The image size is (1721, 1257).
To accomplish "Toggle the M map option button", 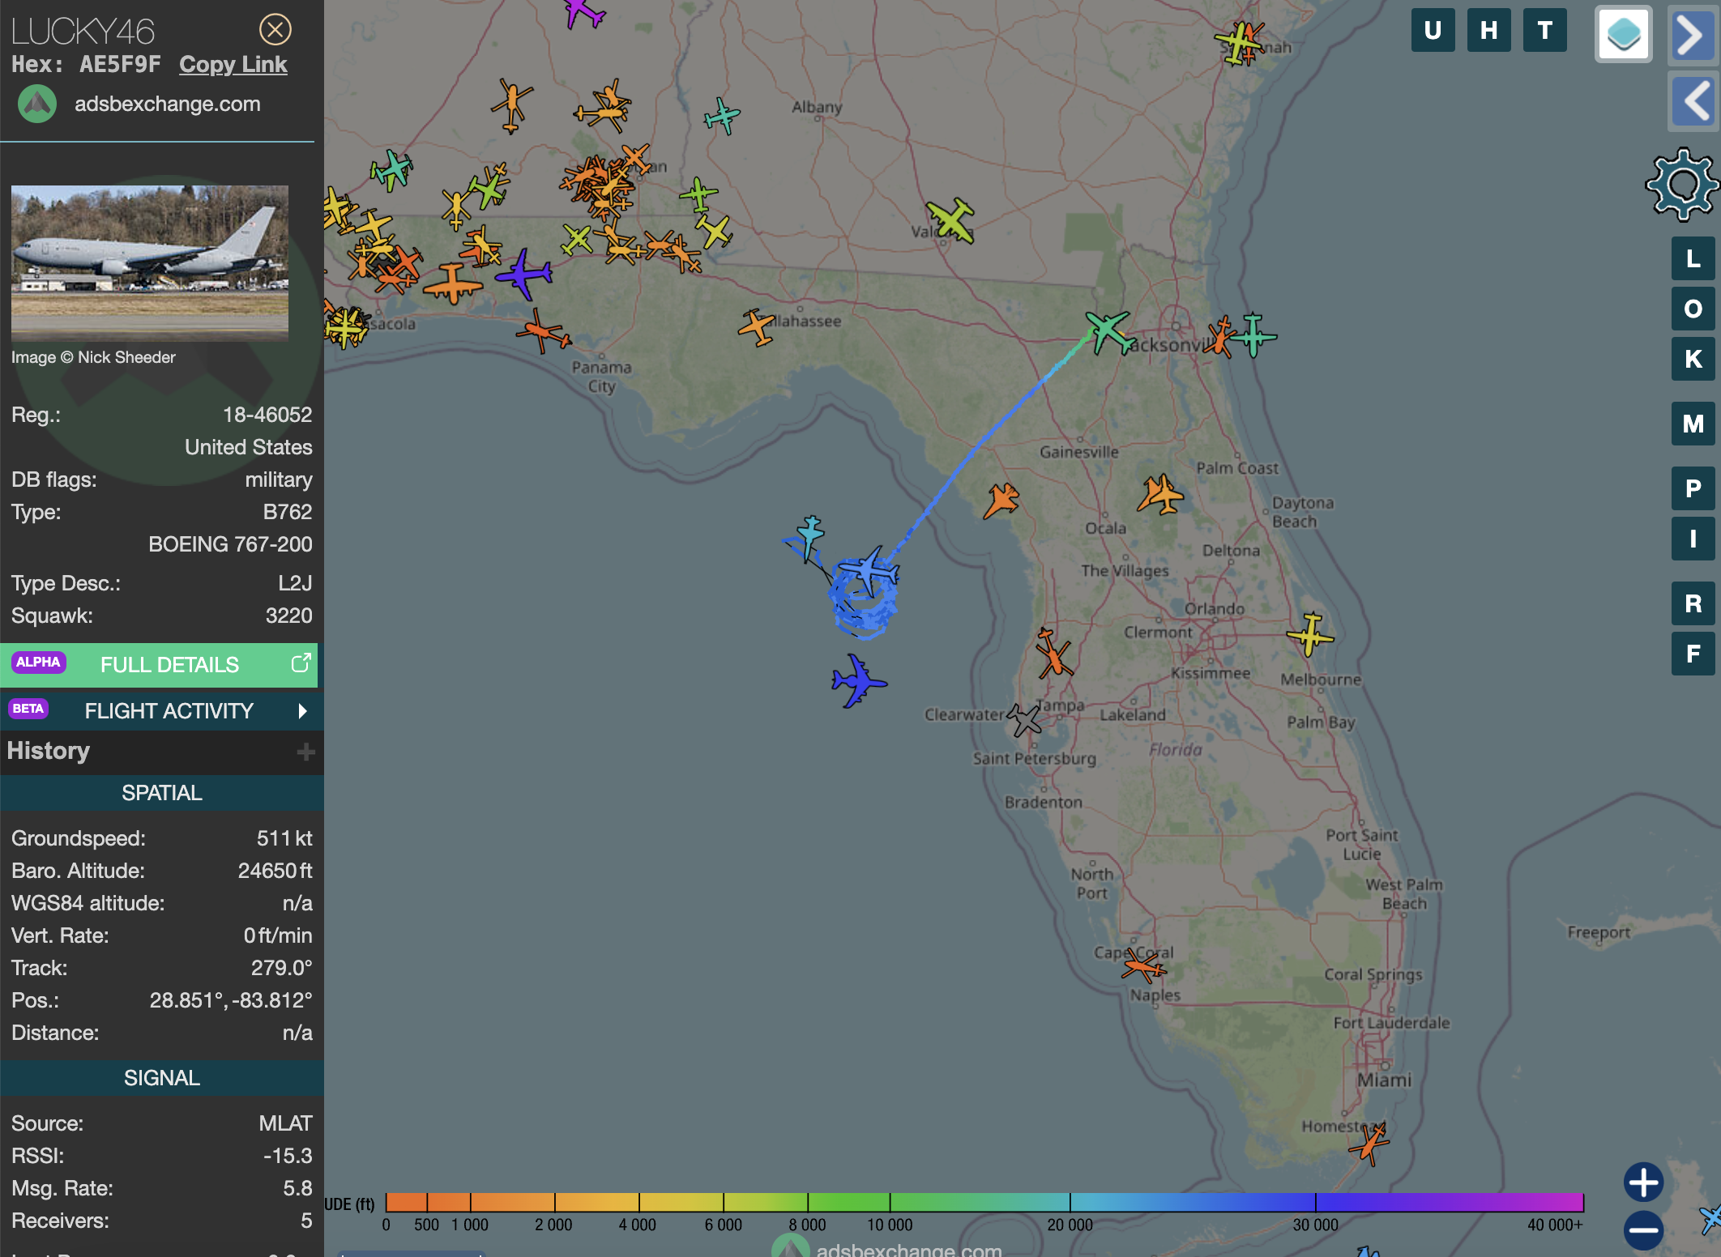I will coord(1693,424).
